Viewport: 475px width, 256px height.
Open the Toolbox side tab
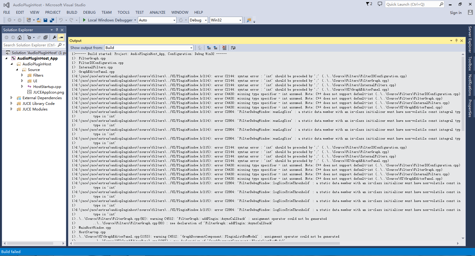(x=470, y=64)
